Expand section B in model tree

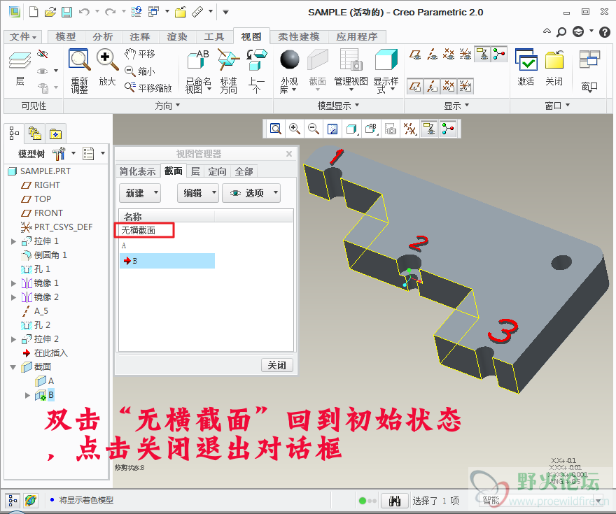(x=27, y=395)
